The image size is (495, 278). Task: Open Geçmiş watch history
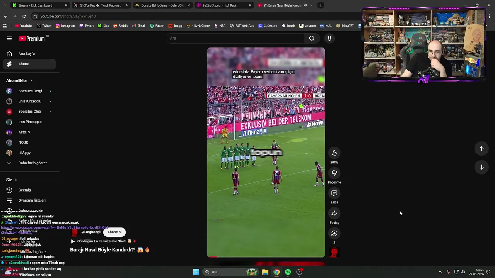29,190
